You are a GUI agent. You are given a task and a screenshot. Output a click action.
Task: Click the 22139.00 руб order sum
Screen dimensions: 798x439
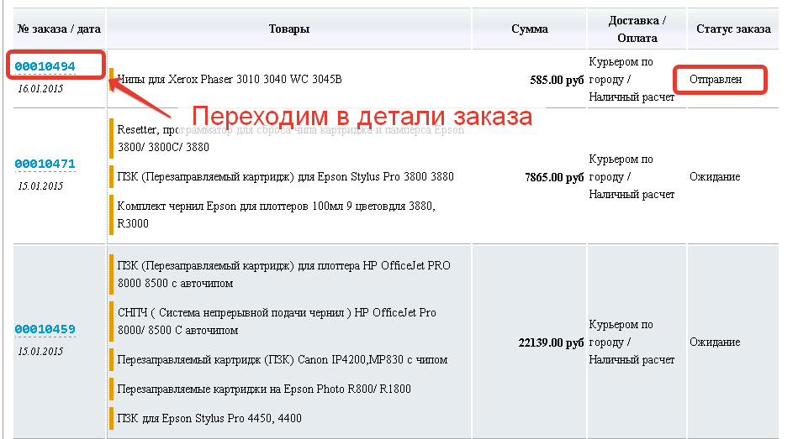551,343
